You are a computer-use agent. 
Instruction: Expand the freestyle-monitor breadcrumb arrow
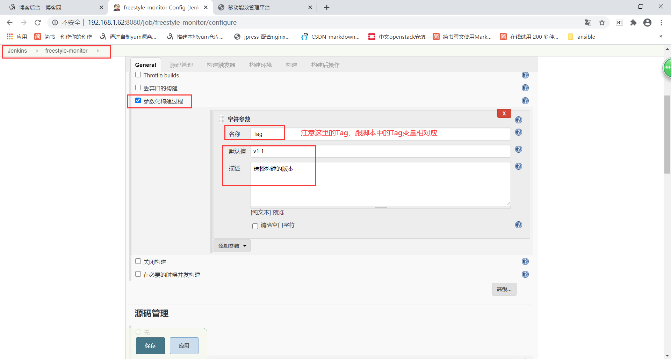coord(98,51)
